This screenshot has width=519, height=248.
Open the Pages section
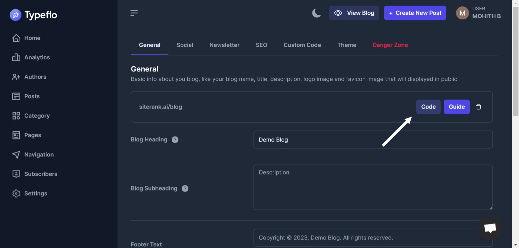tap(33, 135)
